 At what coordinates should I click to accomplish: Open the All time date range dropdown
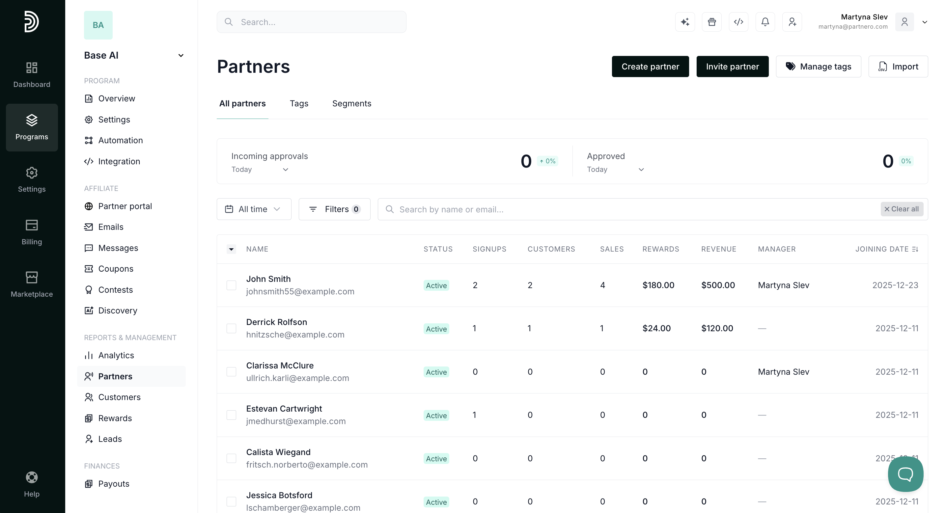[254, 209]
